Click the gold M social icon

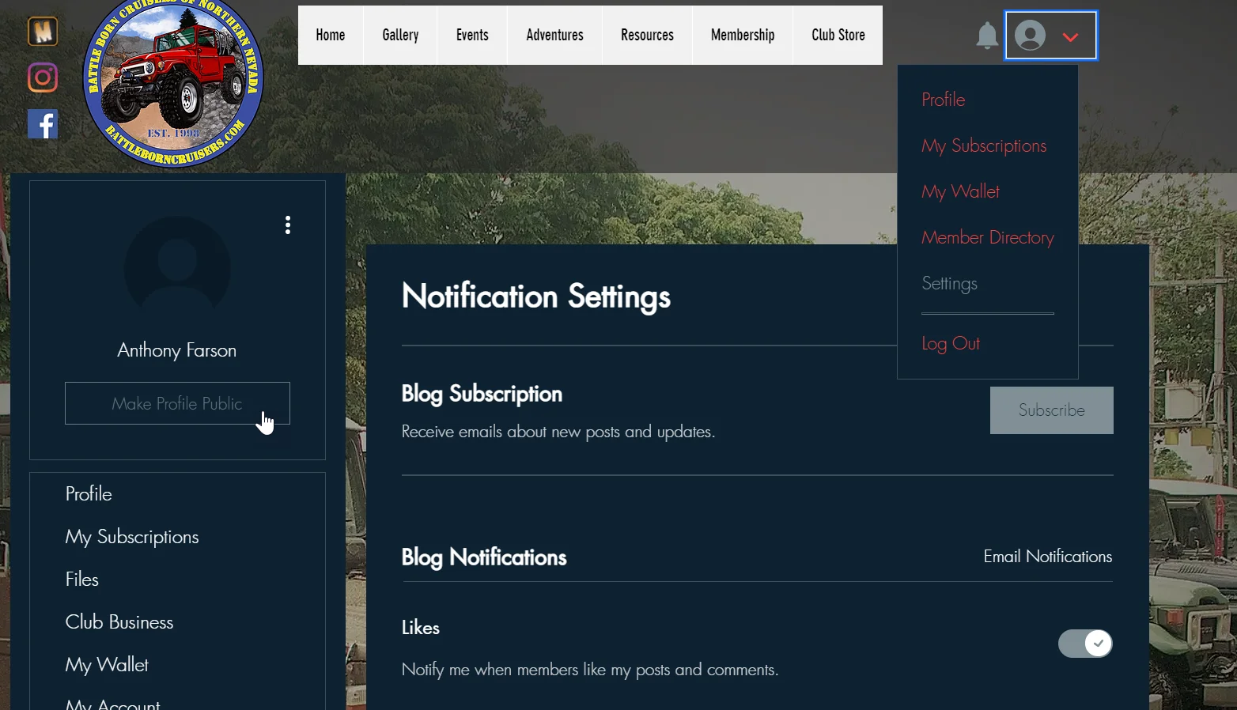[43, 32]
